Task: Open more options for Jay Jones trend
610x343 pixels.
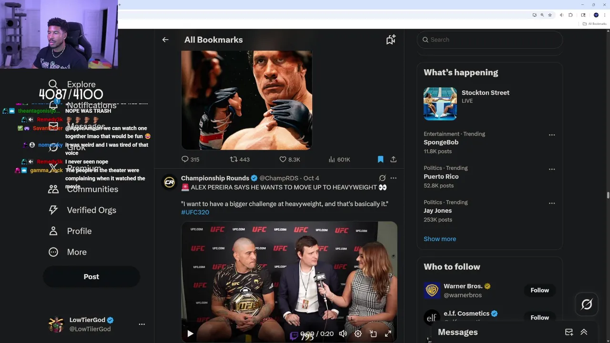Action: pyautogui.click(x=552, y=203)
